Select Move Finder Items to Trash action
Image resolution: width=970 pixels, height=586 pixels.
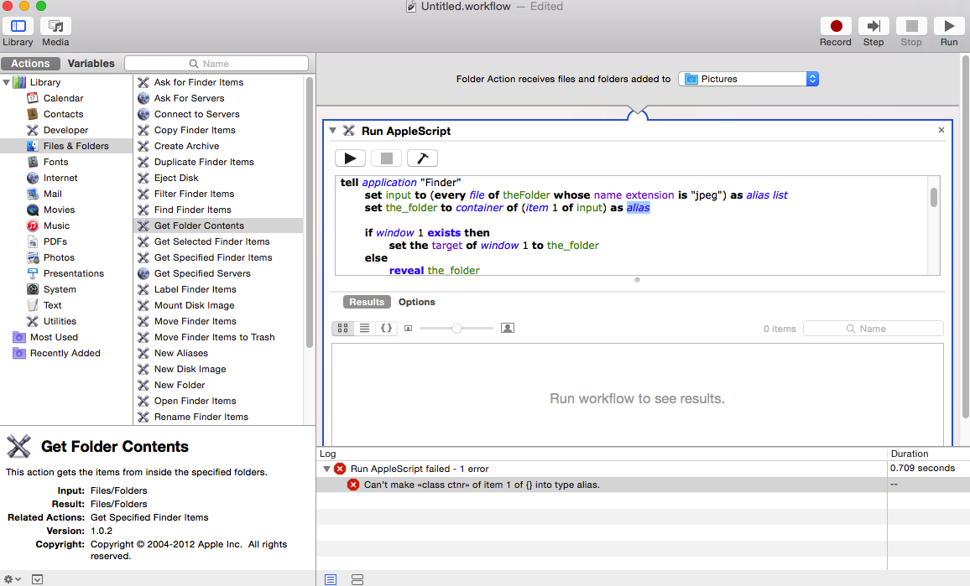tap(214, 338)
